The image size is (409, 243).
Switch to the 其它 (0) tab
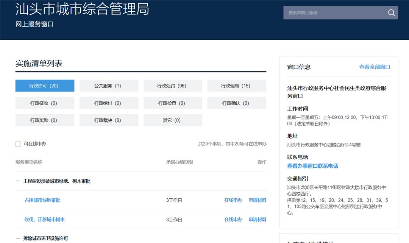173,120
